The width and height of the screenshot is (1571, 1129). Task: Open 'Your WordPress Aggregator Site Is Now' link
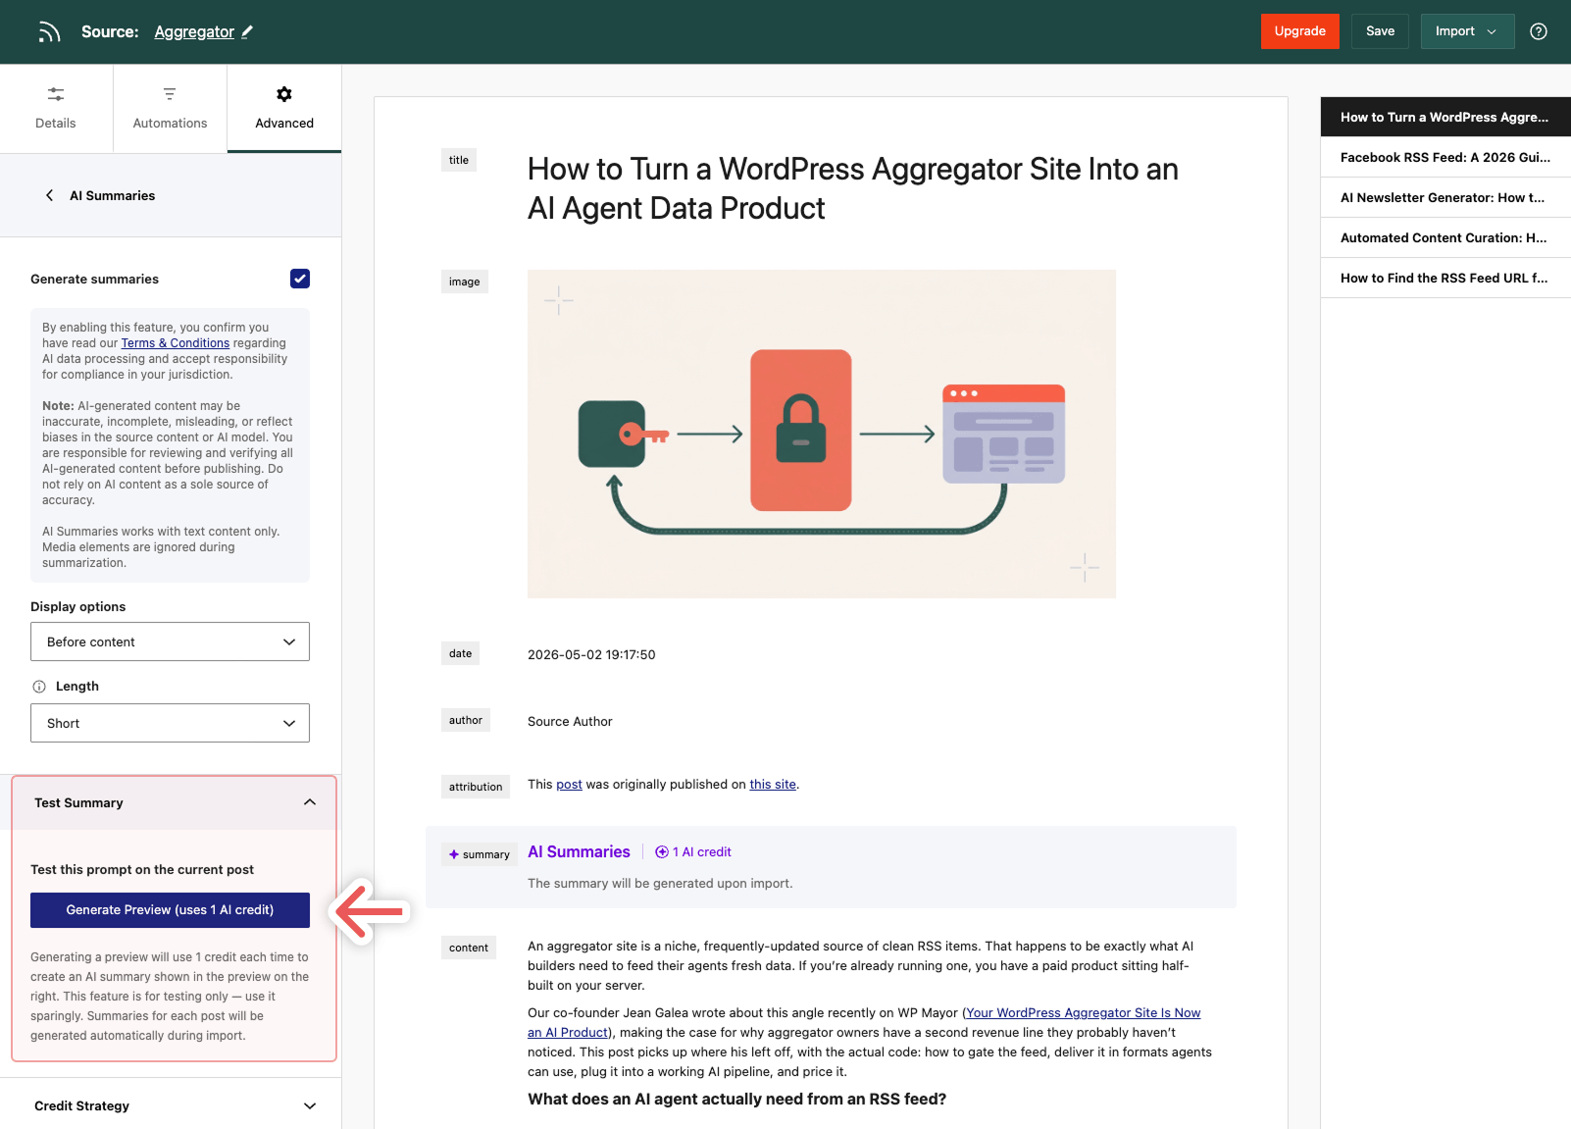[1084, 1013]
